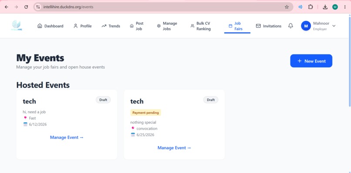Click 'Manage your job fairs' subtitle

click(x=61, y=67)
